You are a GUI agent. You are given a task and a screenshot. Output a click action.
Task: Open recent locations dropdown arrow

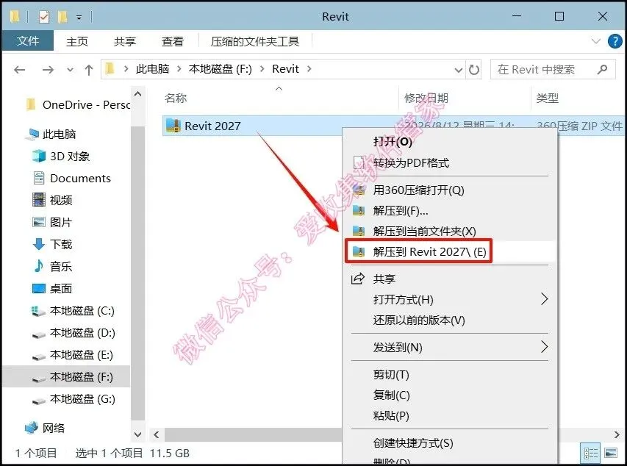click(70, 70)
